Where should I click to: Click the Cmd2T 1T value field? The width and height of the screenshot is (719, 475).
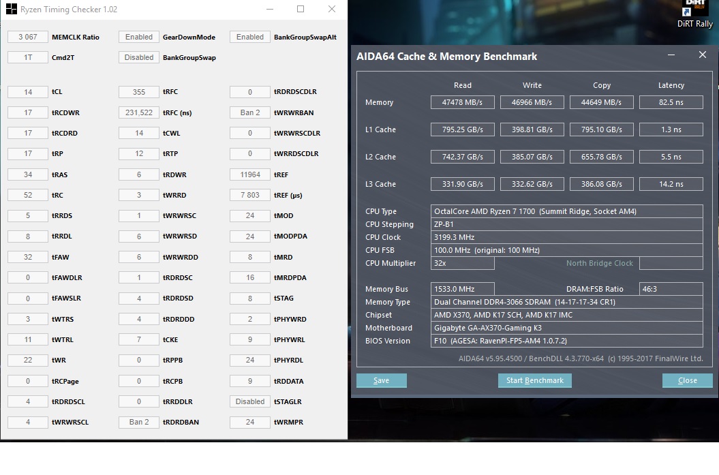pos(28,57)
